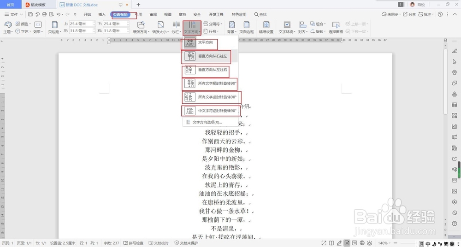Open 页边距 page margins icon
Image resolution: width=461 pixels, height=247 pixels.
[55, 25]
